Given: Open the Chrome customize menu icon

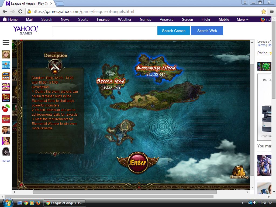Looking at the screenshot, I should 272,12.
